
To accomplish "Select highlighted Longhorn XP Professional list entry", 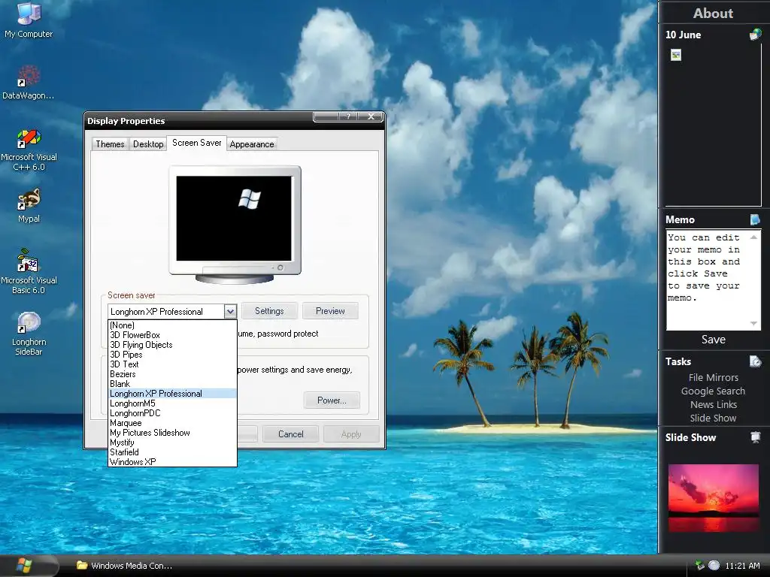I will [172, 394].
